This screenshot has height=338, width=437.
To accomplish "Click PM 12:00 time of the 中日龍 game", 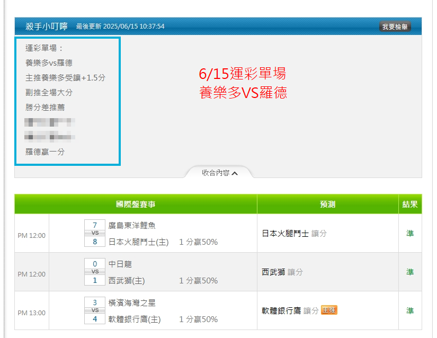I will tap(31, 274).
